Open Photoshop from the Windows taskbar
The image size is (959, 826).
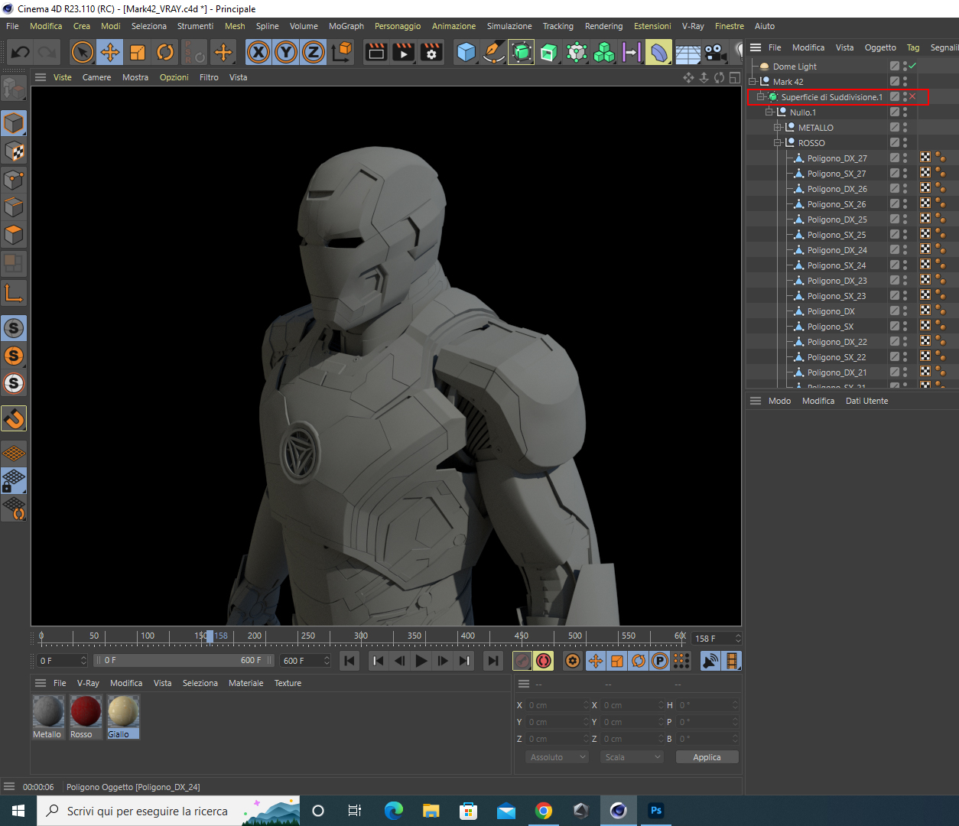pyautogui.click(x=656, y=811)
